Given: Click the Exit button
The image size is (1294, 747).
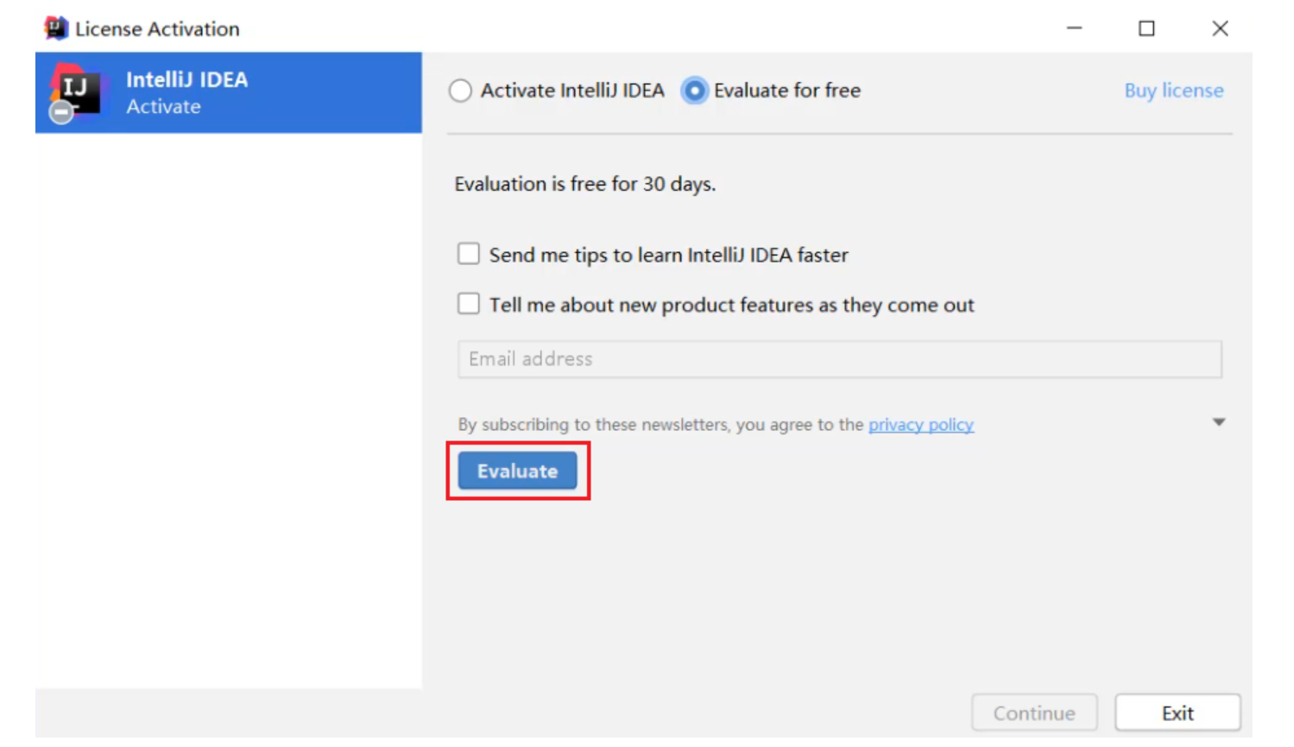Looking at the screenshot, I should [x=1177, y=713].
